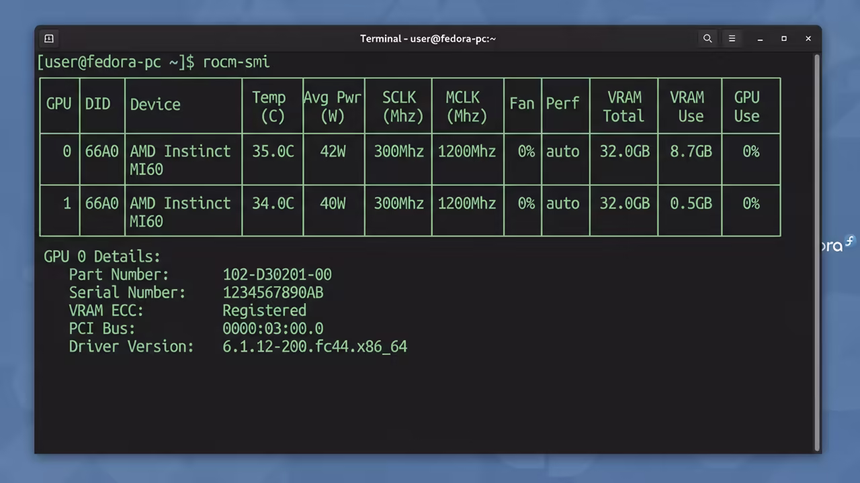Click the 'VRAM ECC:' label
Screen dimensions: 860x483
coord(106,311)
